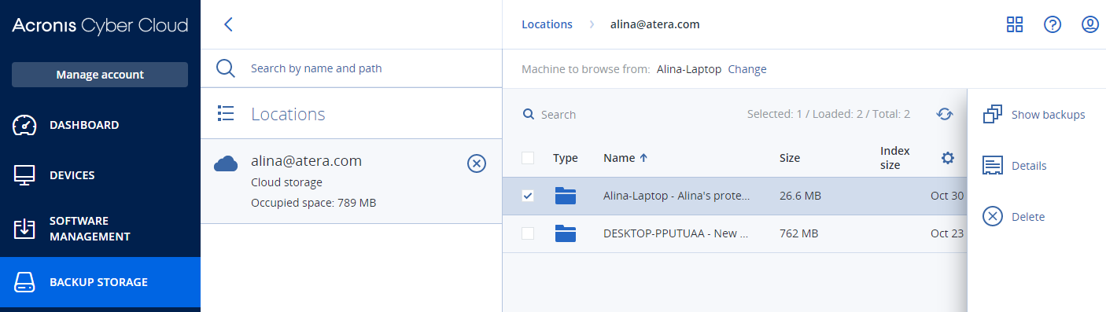Image resolution: width=1106 pixels, height=312 pixels.
Task: Toggle the select-all checkbox in header
Action: (x=528, y=158)
